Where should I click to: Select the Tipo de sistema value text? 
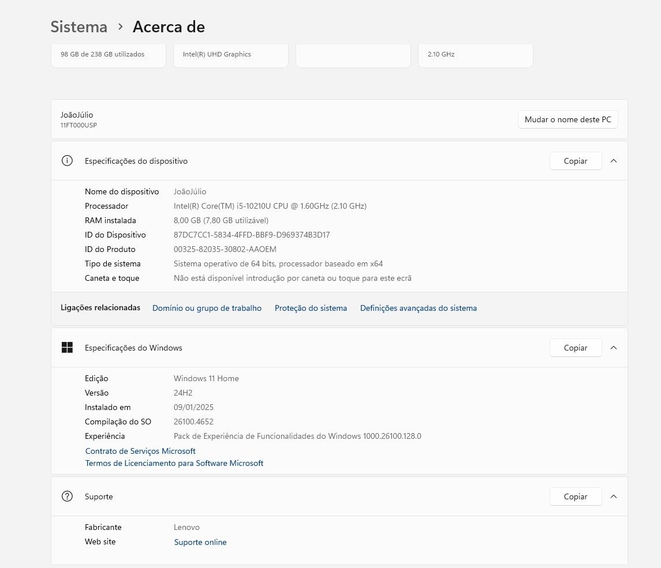tap(278, 264)
